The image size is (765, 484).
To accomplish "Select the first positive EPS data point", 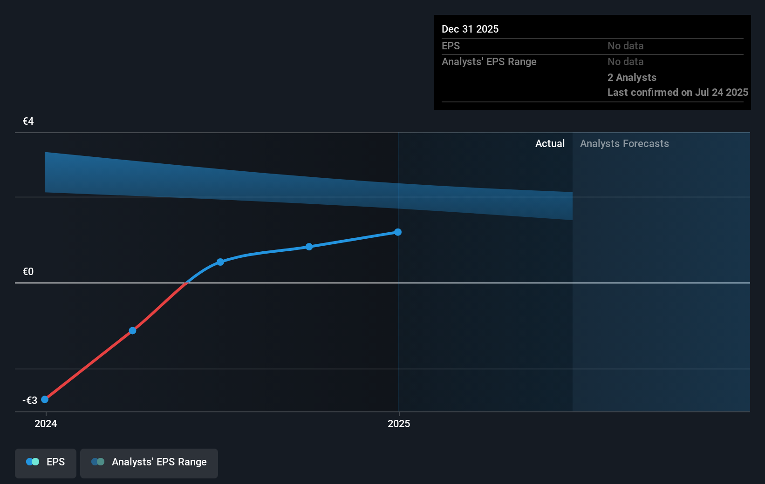I will [220, 262].
